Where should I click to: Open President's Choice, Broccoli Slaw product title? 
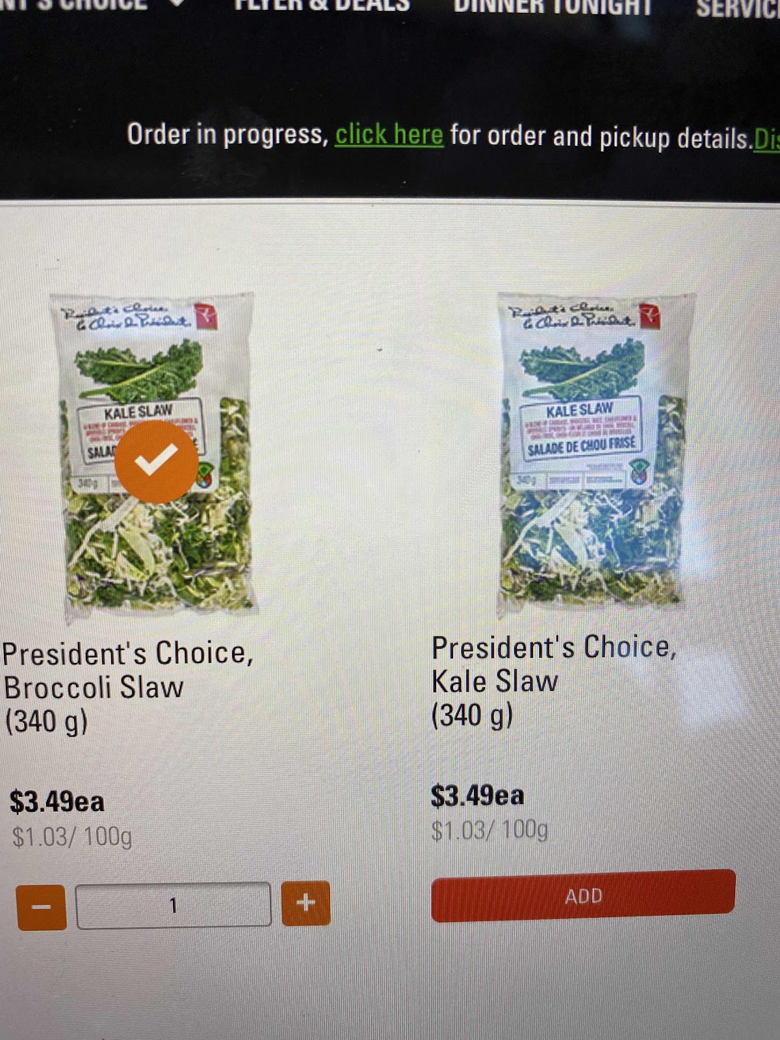tap(127, 688)
